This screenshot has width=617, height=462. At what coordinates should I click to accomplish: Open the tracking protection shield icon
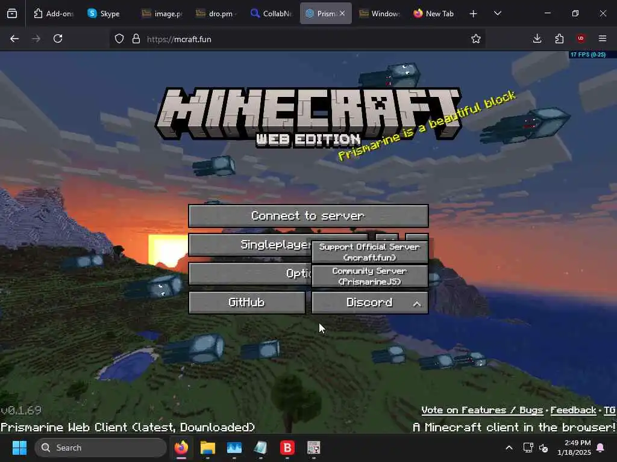[x=119, y=39]
